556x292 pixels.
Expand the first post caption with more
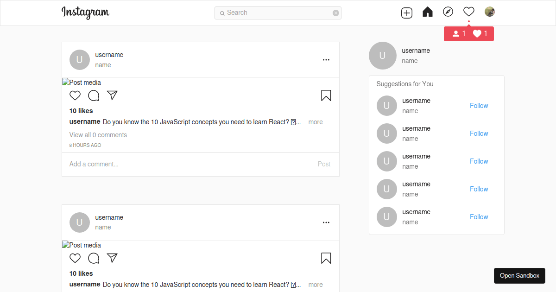pos(315,121)
